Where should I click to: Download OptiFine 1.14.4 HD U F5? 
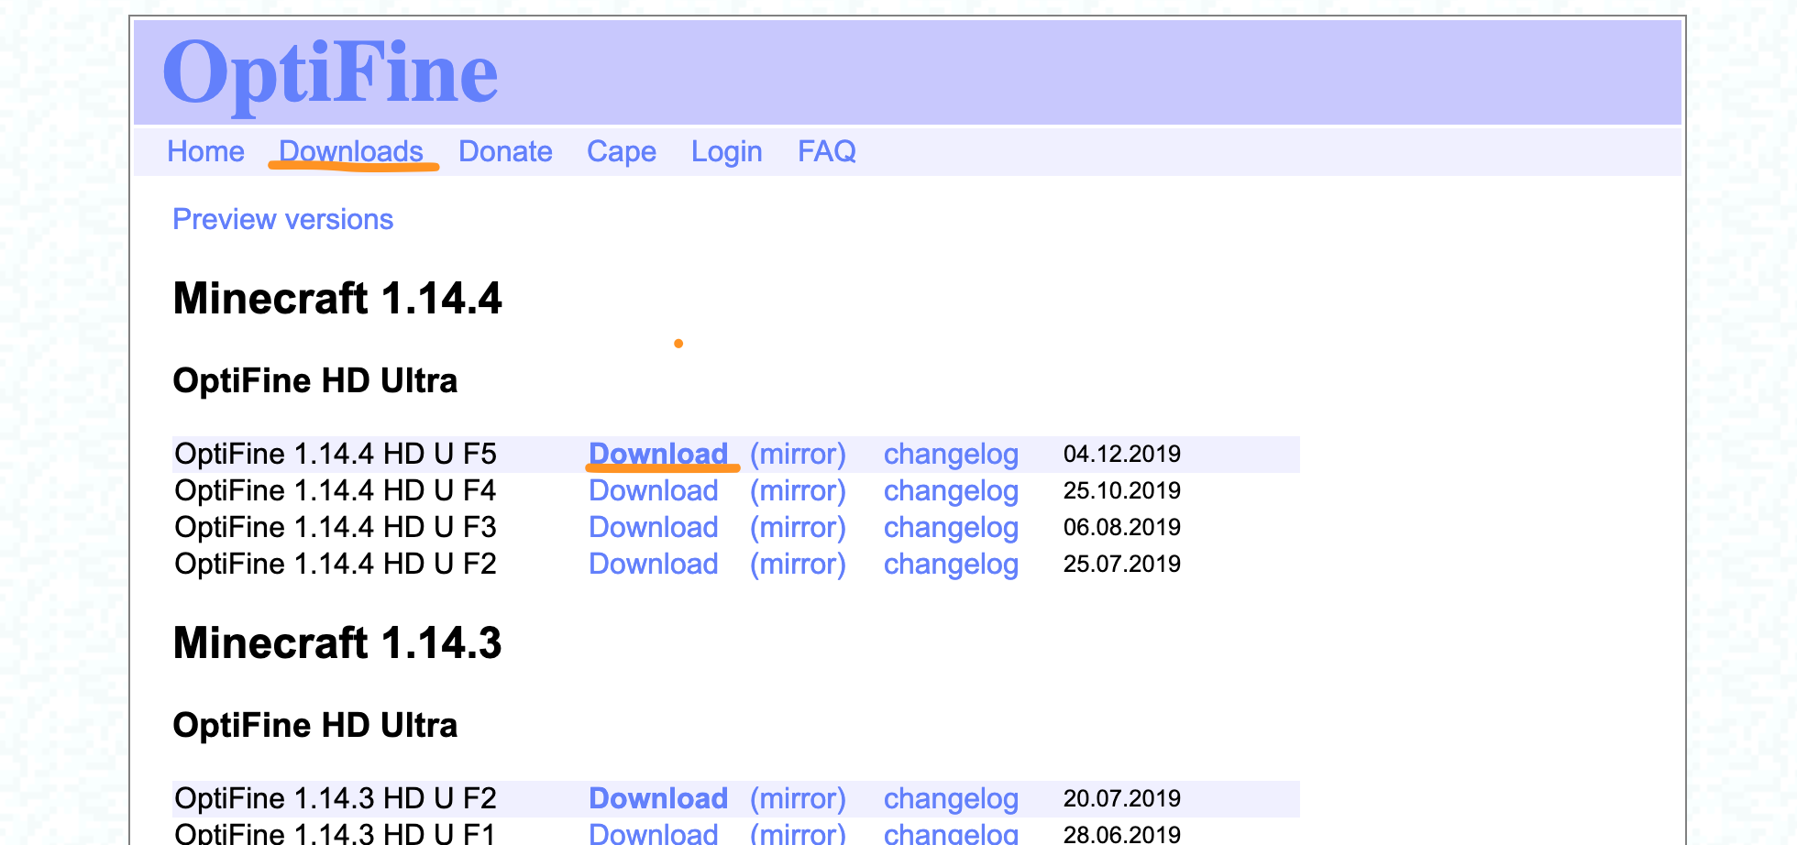click(658, 454)
